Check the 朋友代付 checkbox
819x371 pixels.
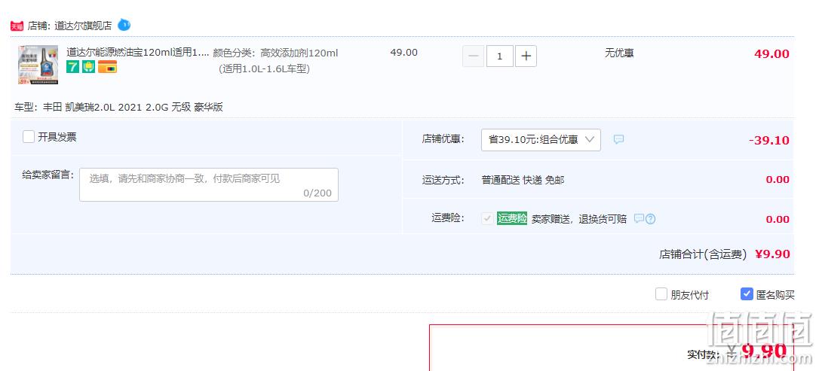pyautogui.click(x=661, y=294)
